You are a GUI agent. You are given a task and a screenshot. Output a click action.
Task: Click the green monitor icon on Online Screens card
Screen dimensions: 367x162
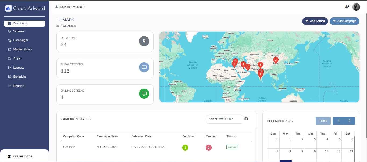coord(144,93)
